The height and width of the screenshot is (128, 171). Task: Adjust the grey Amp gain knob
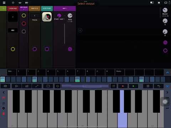coord(70,16)
